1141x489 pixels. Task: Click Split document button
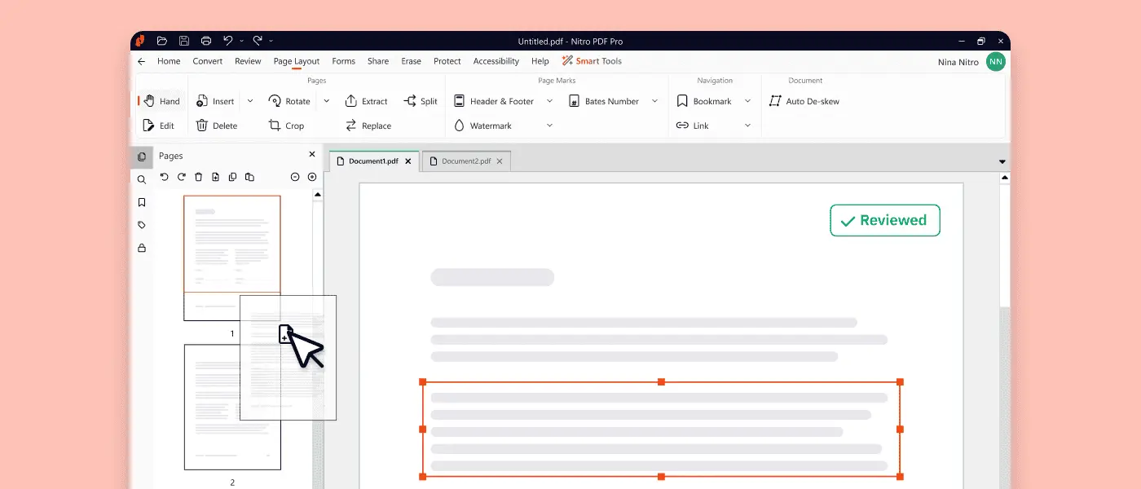pyautogui.click(x=421, y=101)
